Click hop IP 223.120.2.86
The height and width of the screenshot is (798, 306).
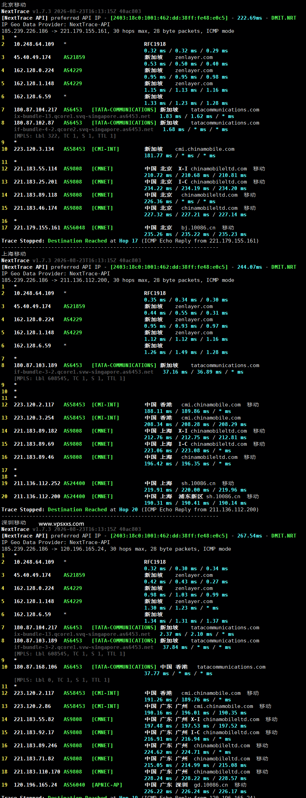coord(32,706)
